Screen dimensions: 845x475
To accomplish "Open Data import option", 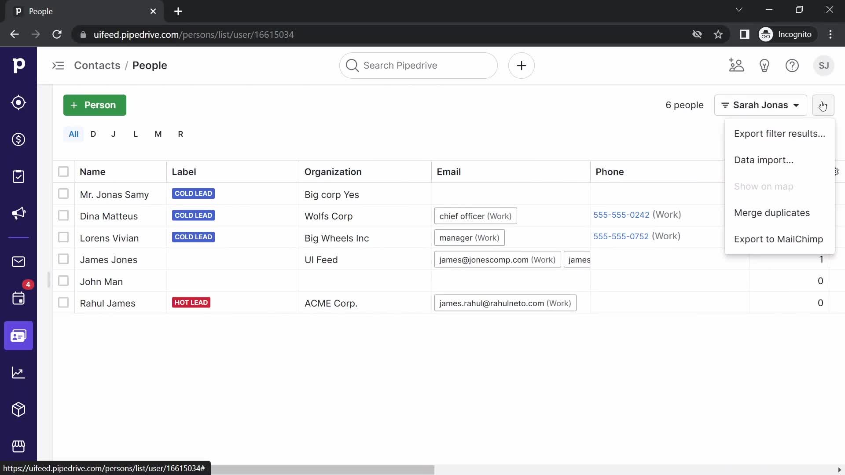I will (x=764, y=160).
